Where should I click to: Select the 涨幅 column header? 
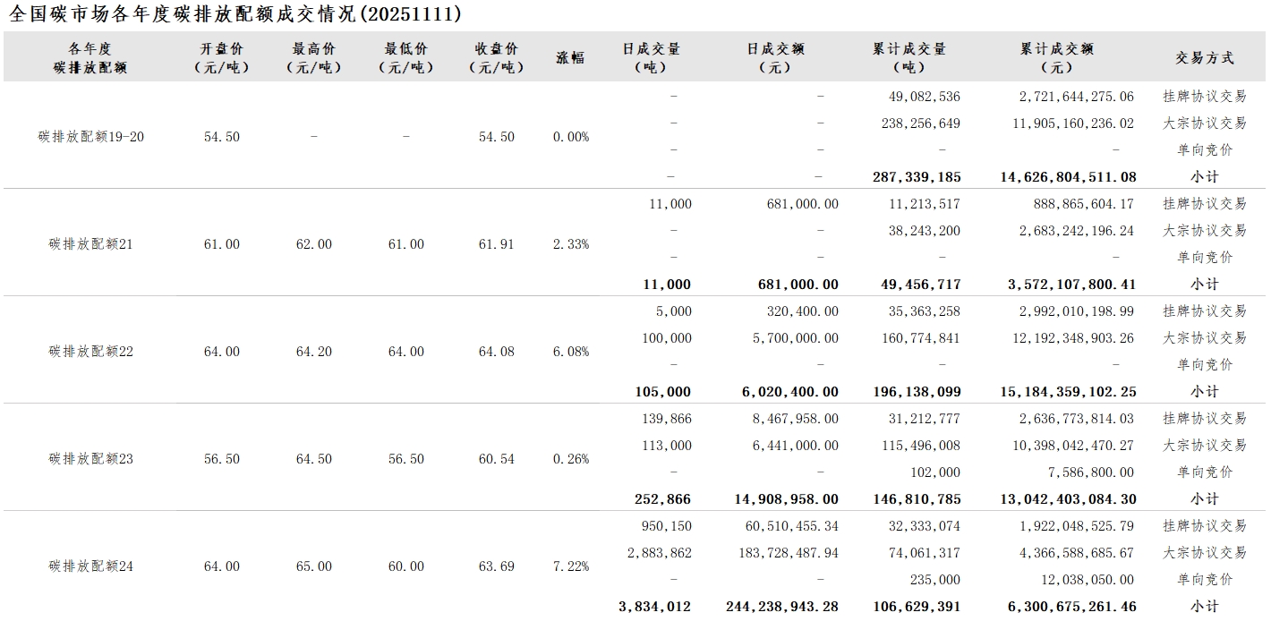570,57
